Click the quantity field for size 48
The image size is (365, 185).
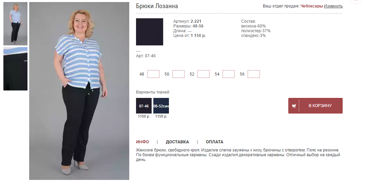coord(153,74)
